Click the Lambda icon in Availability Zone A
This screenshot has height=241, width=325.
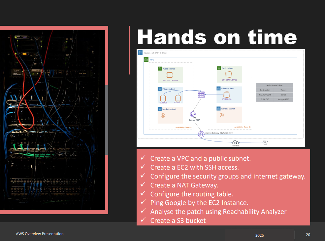click(163, 115)
